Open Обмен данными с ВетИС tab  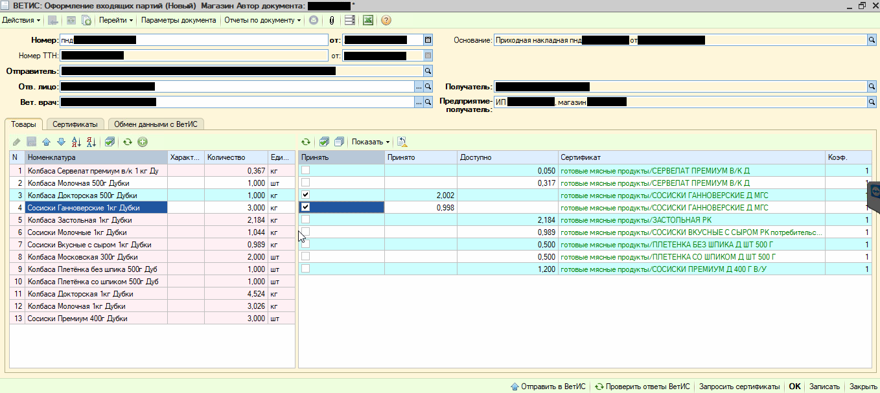coord(156,124)
